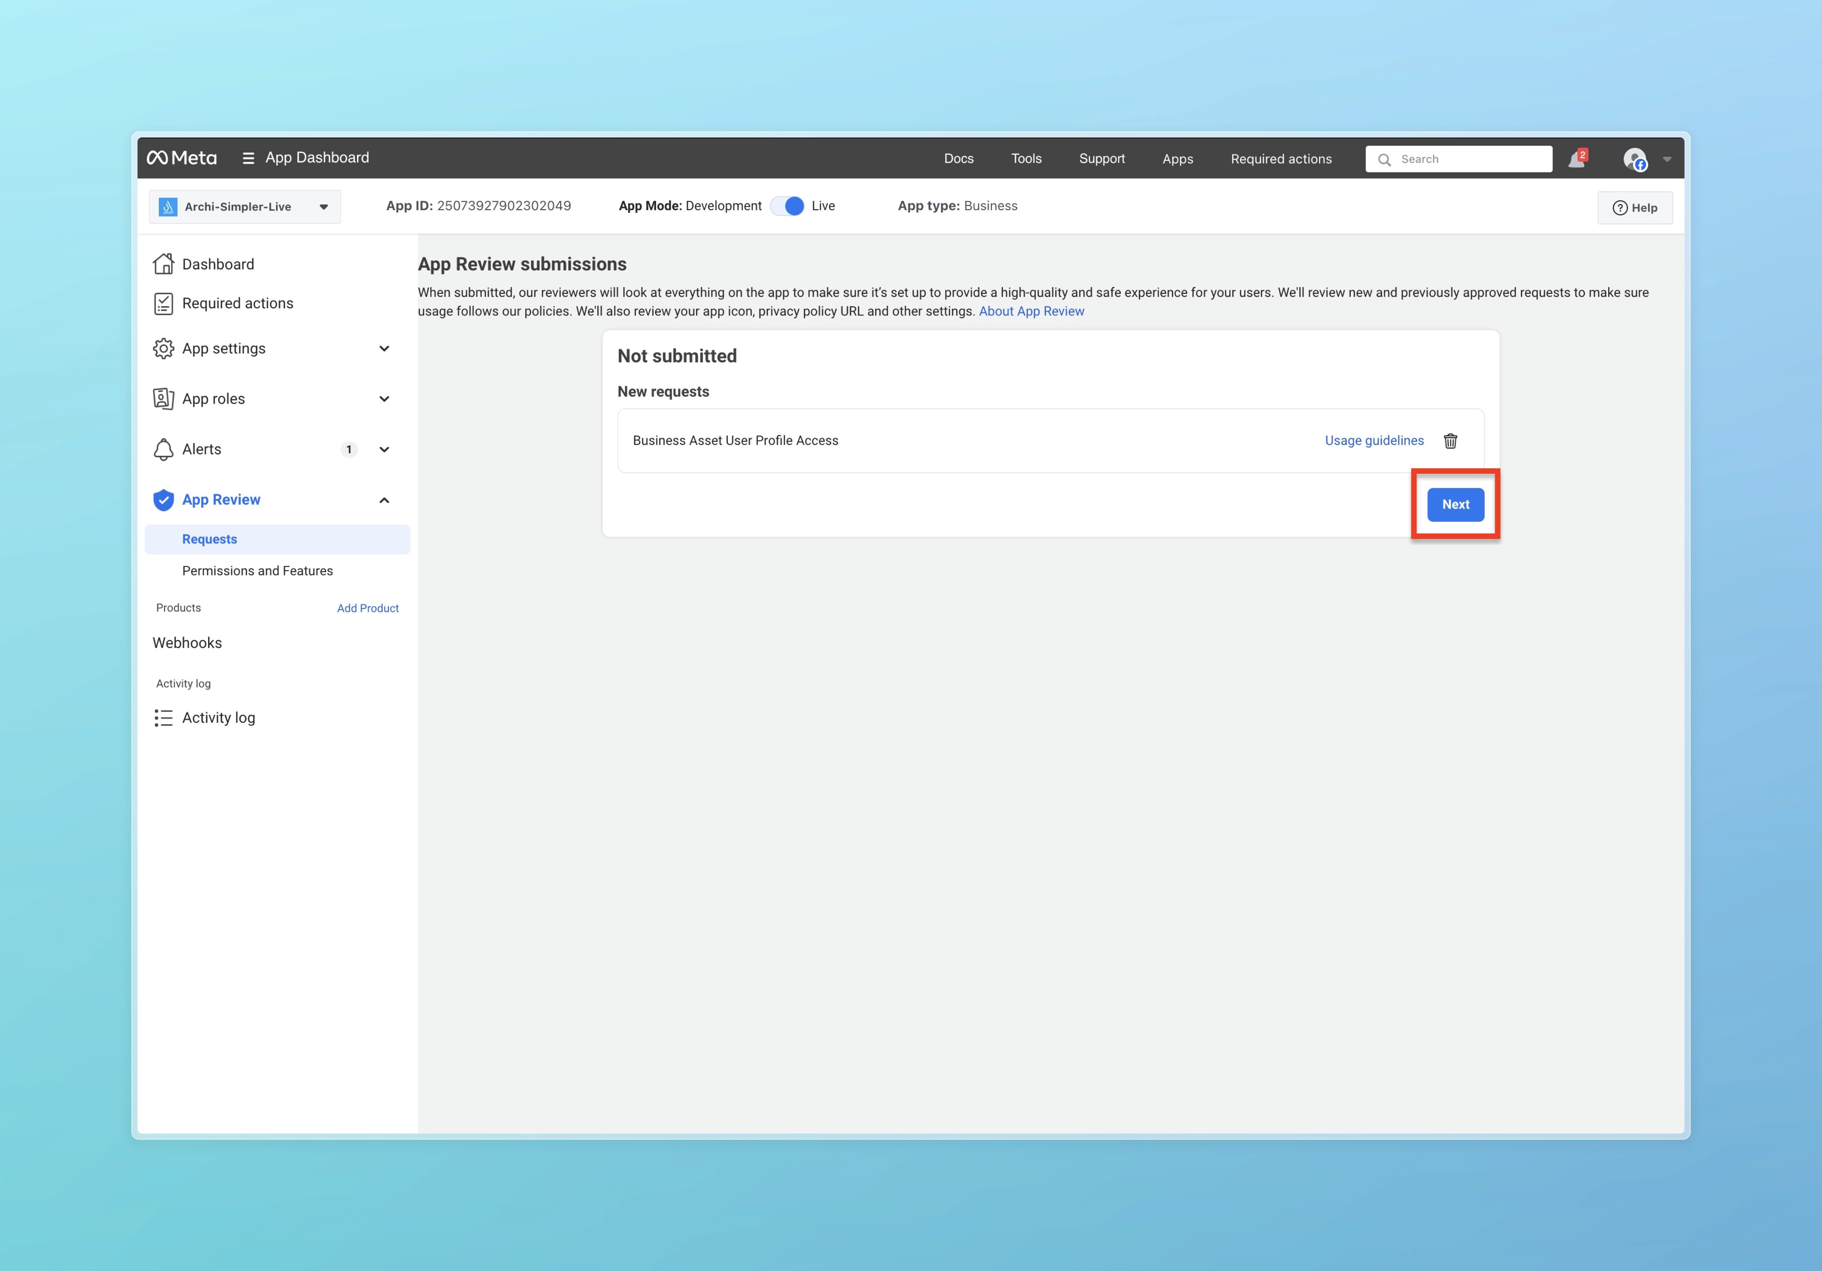Delete Business Asset request with trash icon
1822x1271 pixels.
tap(1450, 441)
